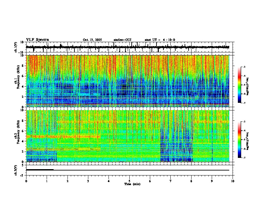
Task: Click the "8" tick on ch.1 frequency axis
Action: (23, 66)
